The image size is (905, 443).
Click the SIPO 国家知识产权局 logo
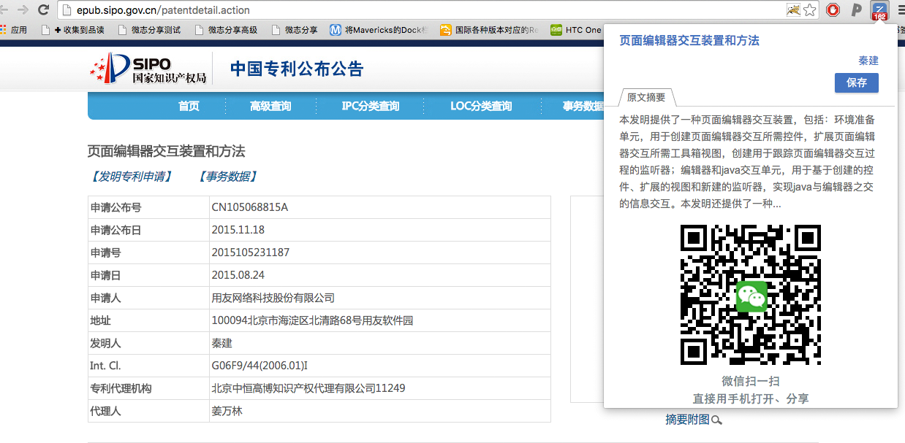point(148,69)
